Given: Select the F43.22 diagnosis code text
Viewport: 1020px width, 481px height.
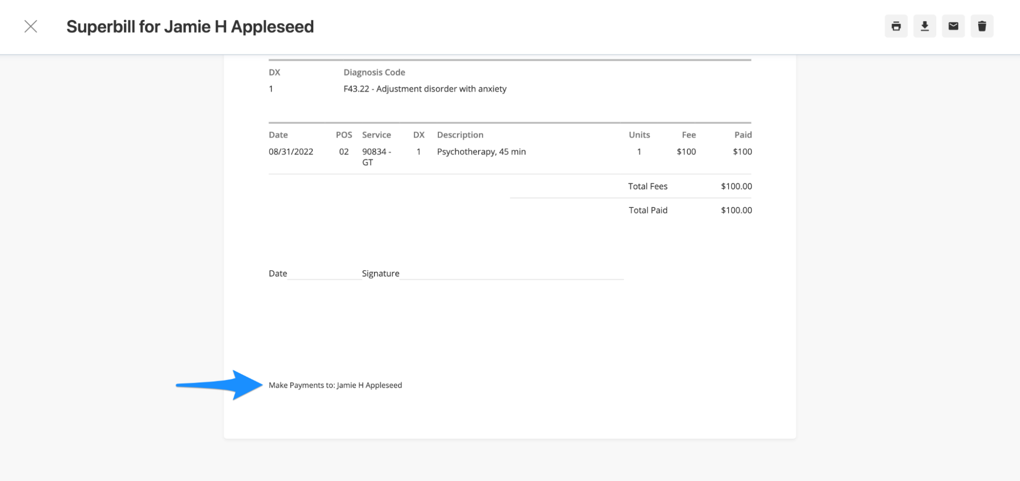Looking at the screenshot, I should point(425,89).
